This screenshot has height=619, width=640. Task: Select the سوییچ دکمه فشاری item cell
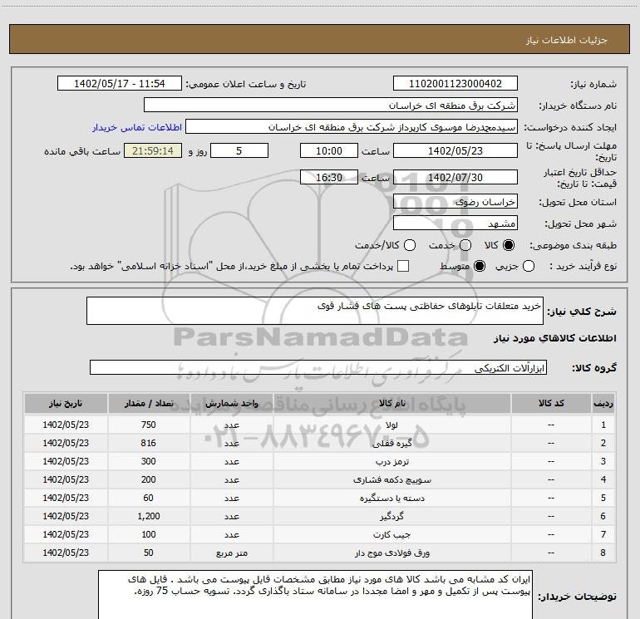391,480
